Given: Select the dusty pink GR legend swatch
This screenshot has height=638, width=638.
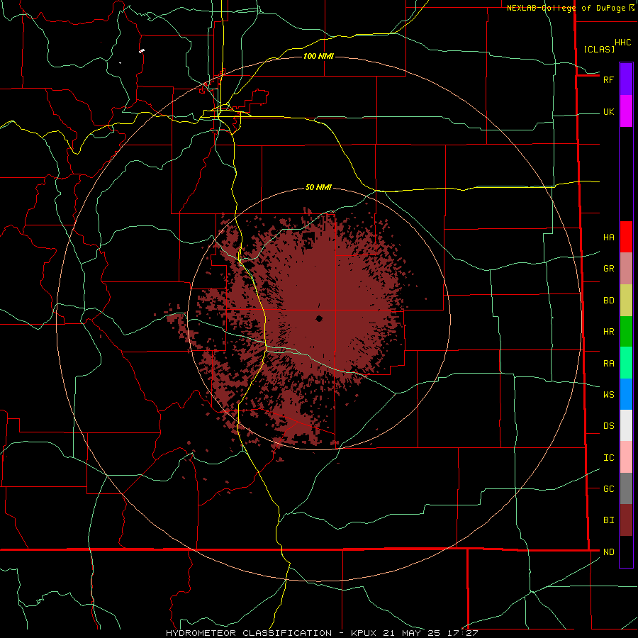Looking at the screenshot, I should point(626,269).
